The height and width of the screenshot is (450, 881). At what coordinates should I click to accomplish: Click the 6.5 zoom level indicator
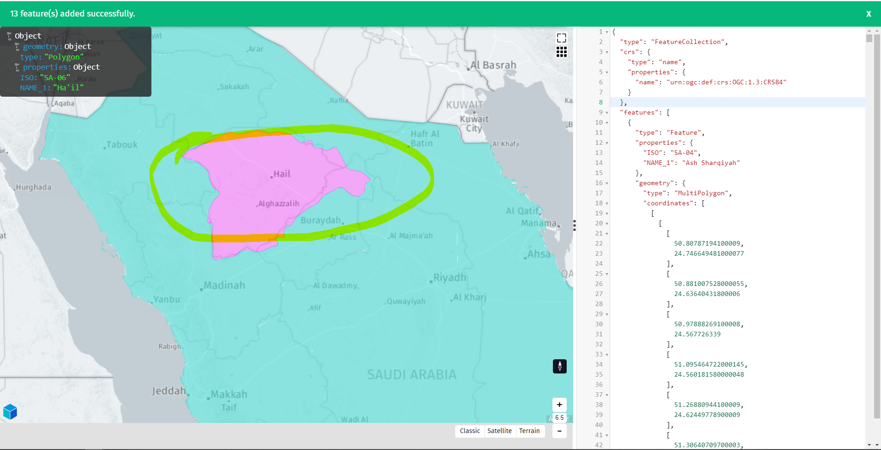pyautogui.click(x=559, y=418)
